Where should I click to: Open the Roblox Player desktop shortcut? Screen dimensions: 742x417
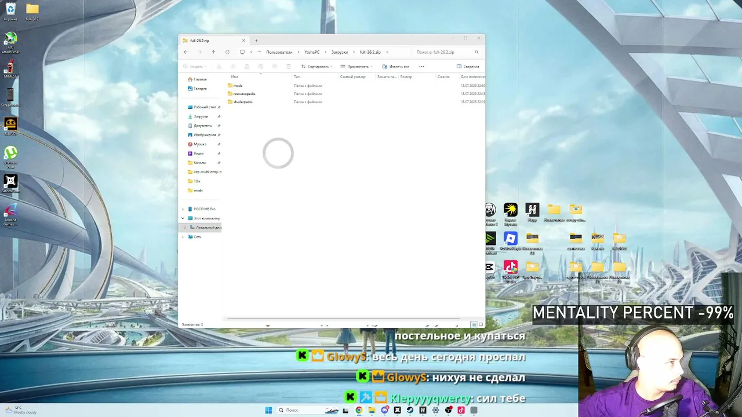tap(510, 242)
